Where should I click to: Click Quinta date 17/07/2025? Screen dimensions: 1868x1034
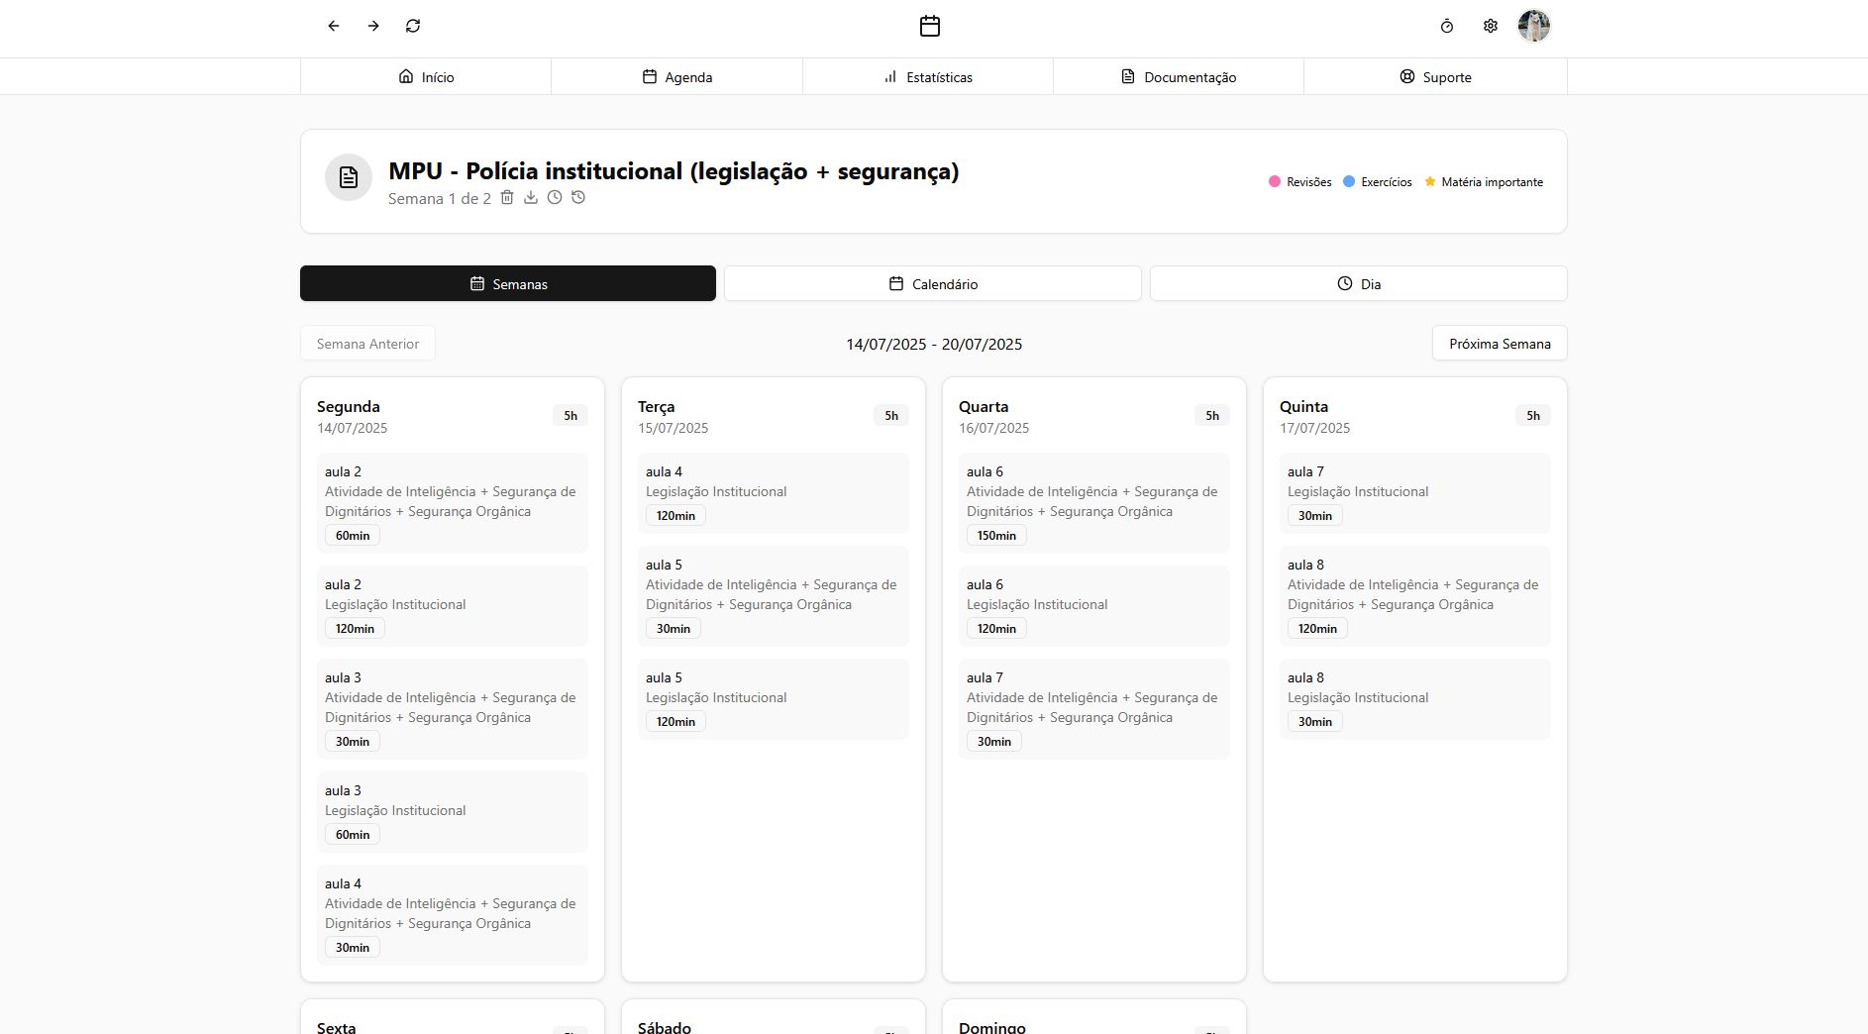(x=1314, y=428)
